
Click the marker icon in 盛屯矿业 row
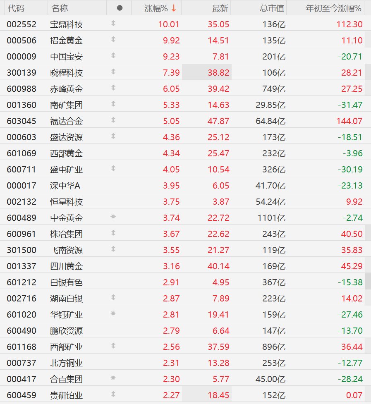pos(113,168)
